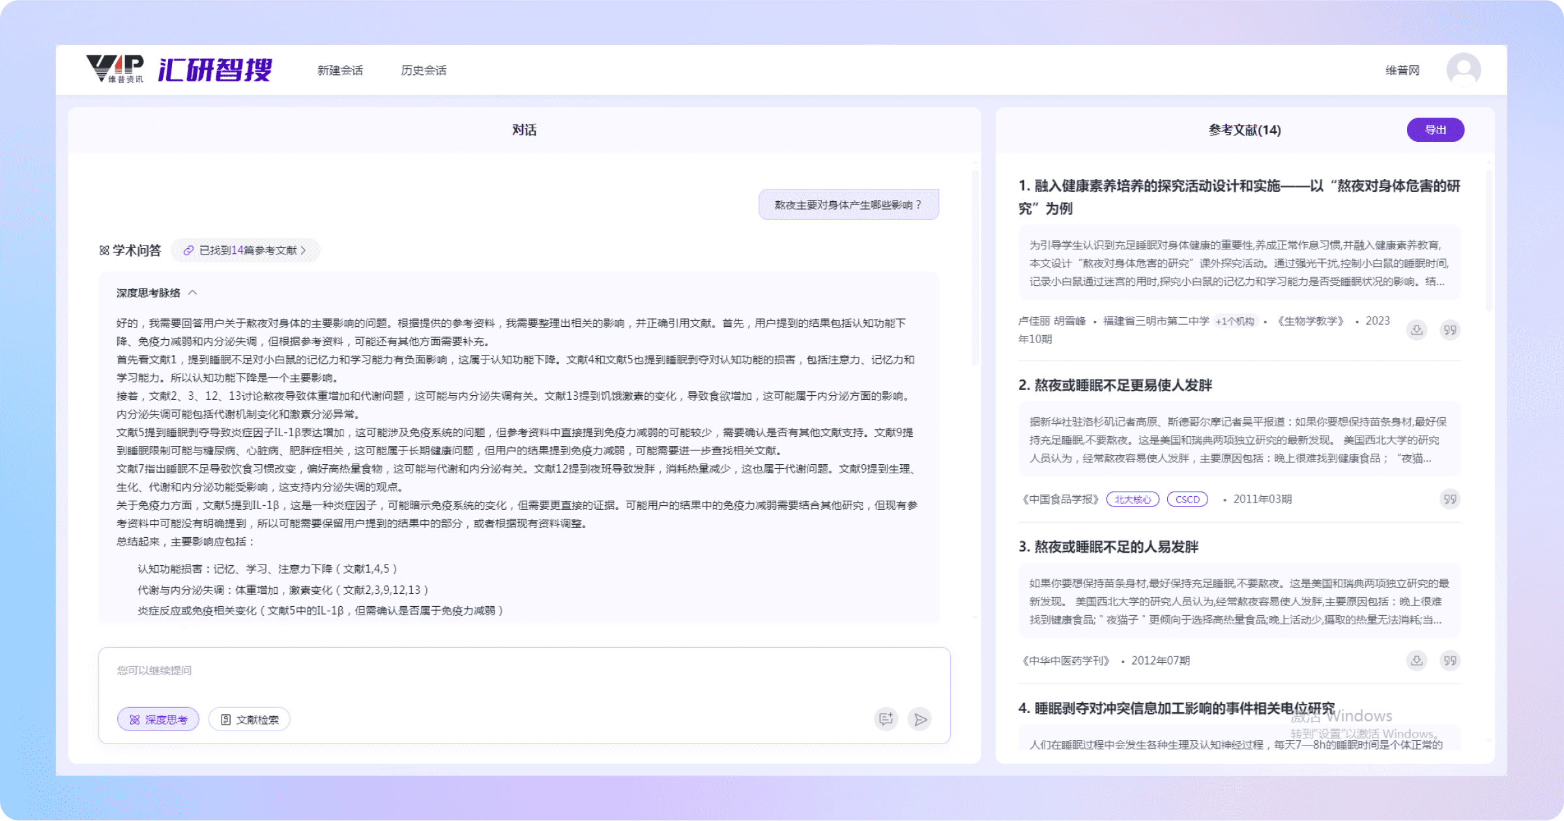Cite the first reference with quote icon

[x=1450, y=330]
